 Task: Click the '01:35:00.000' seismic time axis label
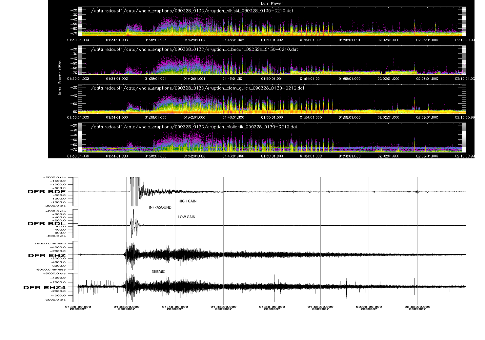tap(127, 307)
